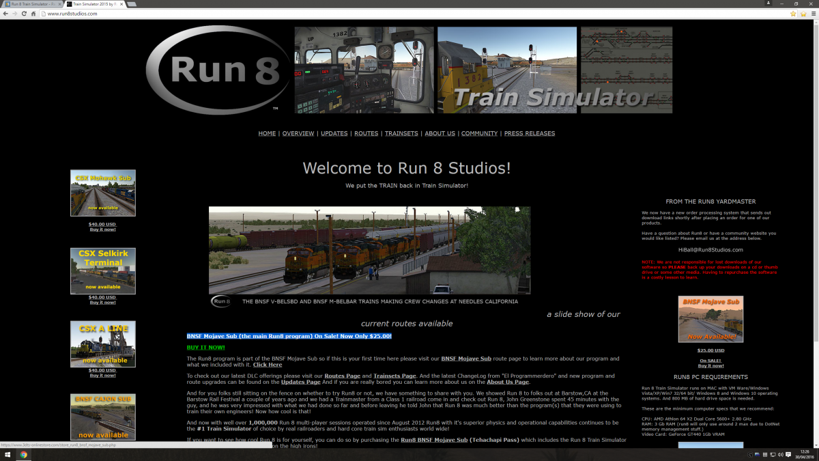Go back using the browser back arrow

[6, 14]
